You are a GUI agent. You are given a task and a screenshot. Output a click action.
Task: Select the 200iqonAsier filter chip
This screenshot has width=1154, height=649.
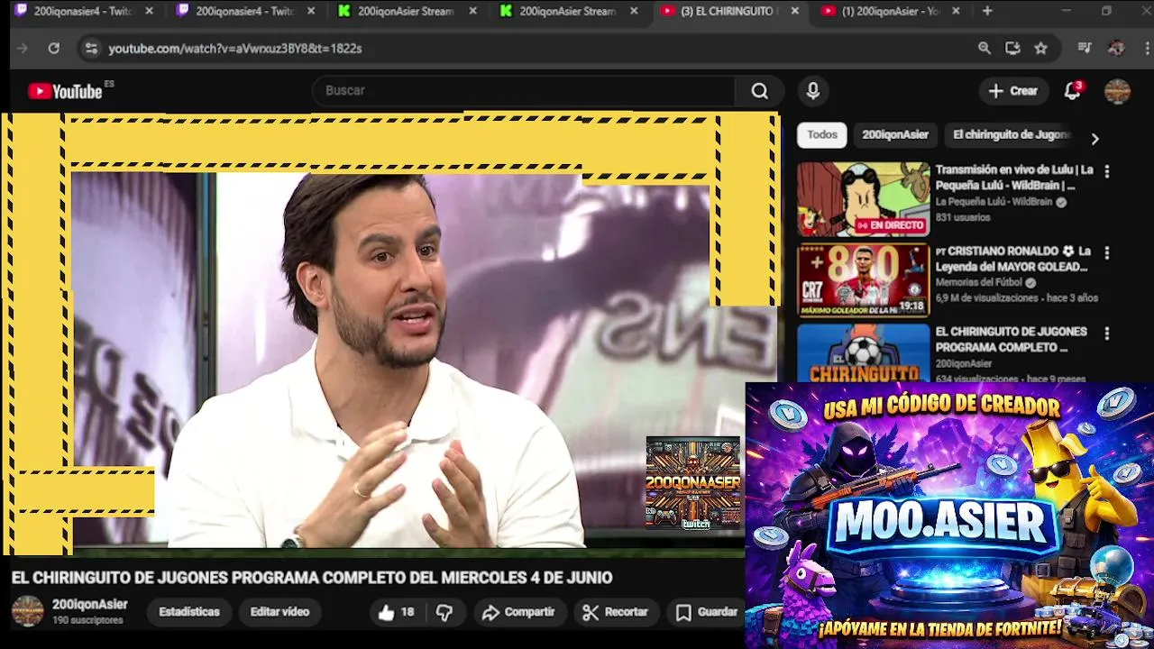(894, 135)
